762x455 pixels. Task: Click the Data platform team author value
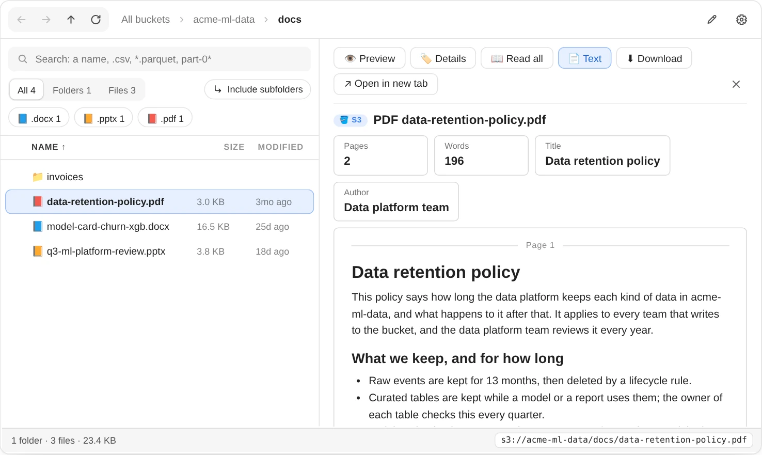pos(396,208)
